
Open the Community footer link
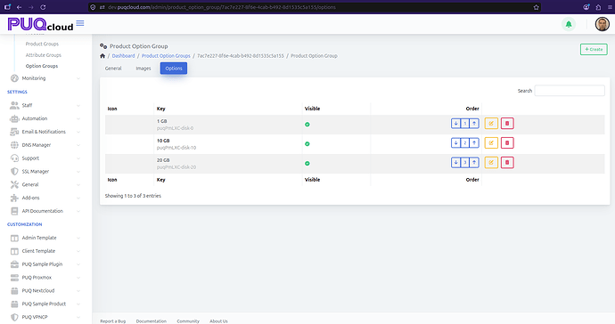click(x=188, y=320)
